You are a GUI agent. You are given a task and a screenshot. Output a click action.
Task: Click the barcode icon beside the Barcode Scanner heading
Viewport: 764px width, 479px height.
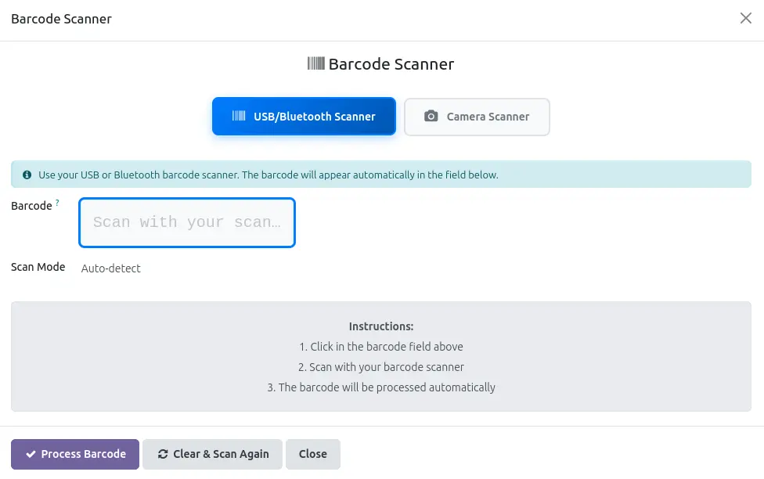click(315, 63)
